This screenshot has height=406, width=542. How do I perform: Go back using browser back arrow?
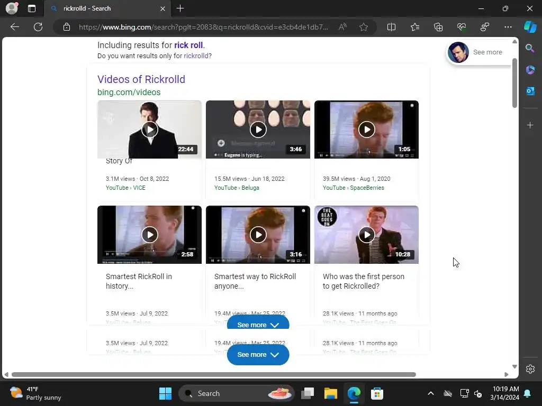click(x=14, y=27)
